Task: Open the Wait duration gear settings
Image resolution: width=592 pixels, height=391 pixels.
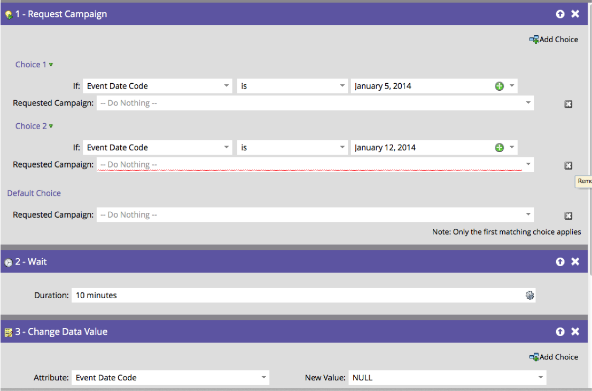Action: (529, 296)
